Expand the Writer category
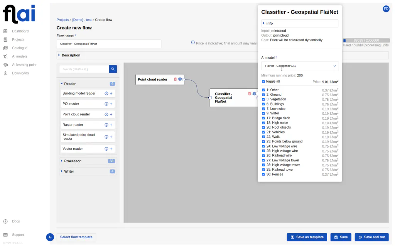This screenshot has width=395, height=246. pos(88,171)
